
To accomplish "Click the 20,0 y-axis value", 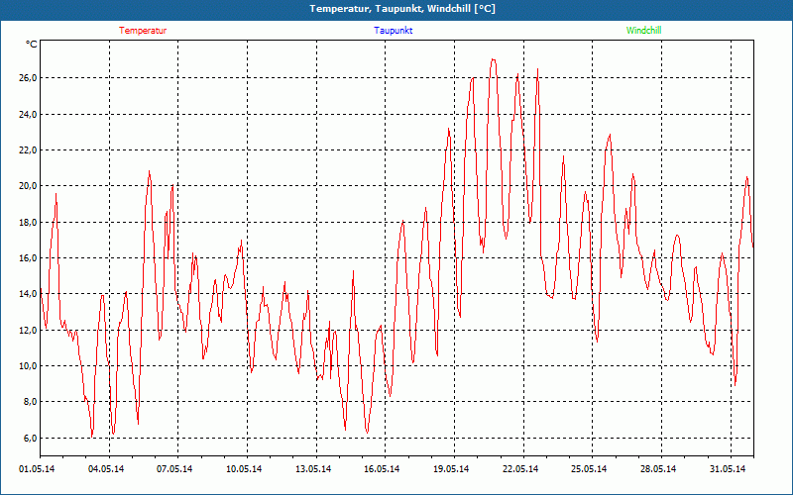I will 28,186.
